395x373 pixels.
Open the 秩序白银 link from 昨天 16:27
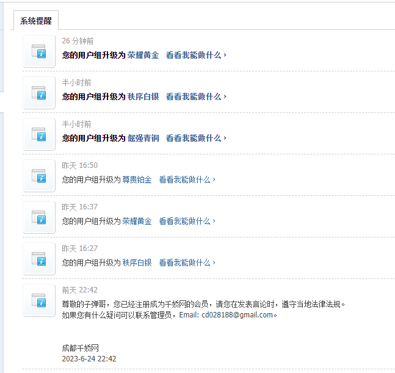(137, 263)
